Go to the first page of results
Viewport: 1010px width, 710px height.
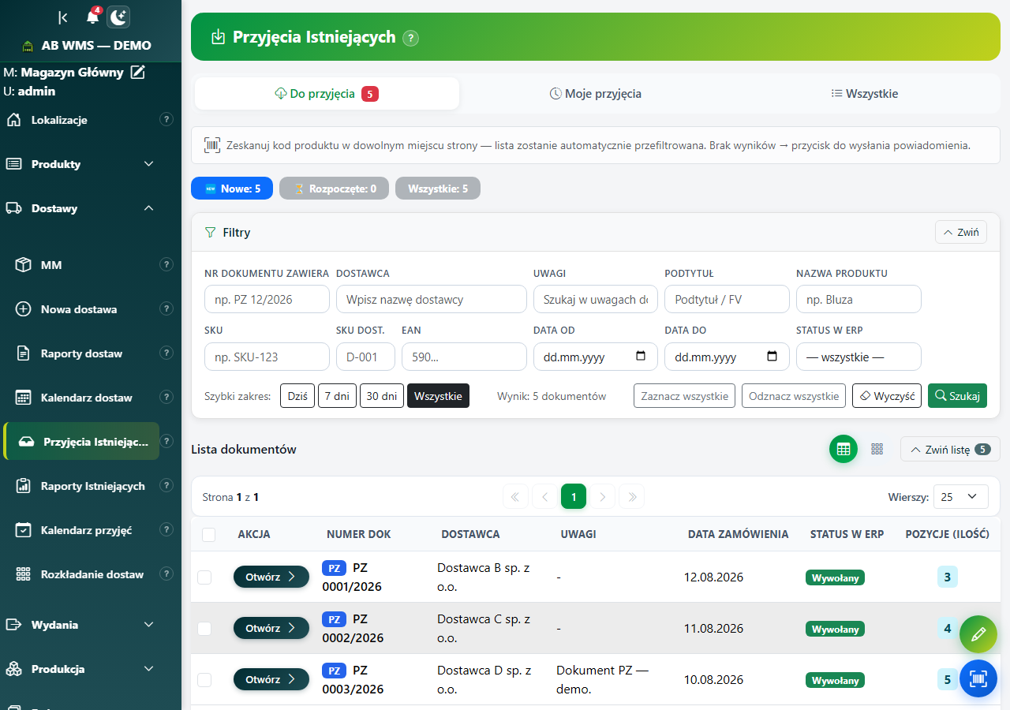point(515,497)
